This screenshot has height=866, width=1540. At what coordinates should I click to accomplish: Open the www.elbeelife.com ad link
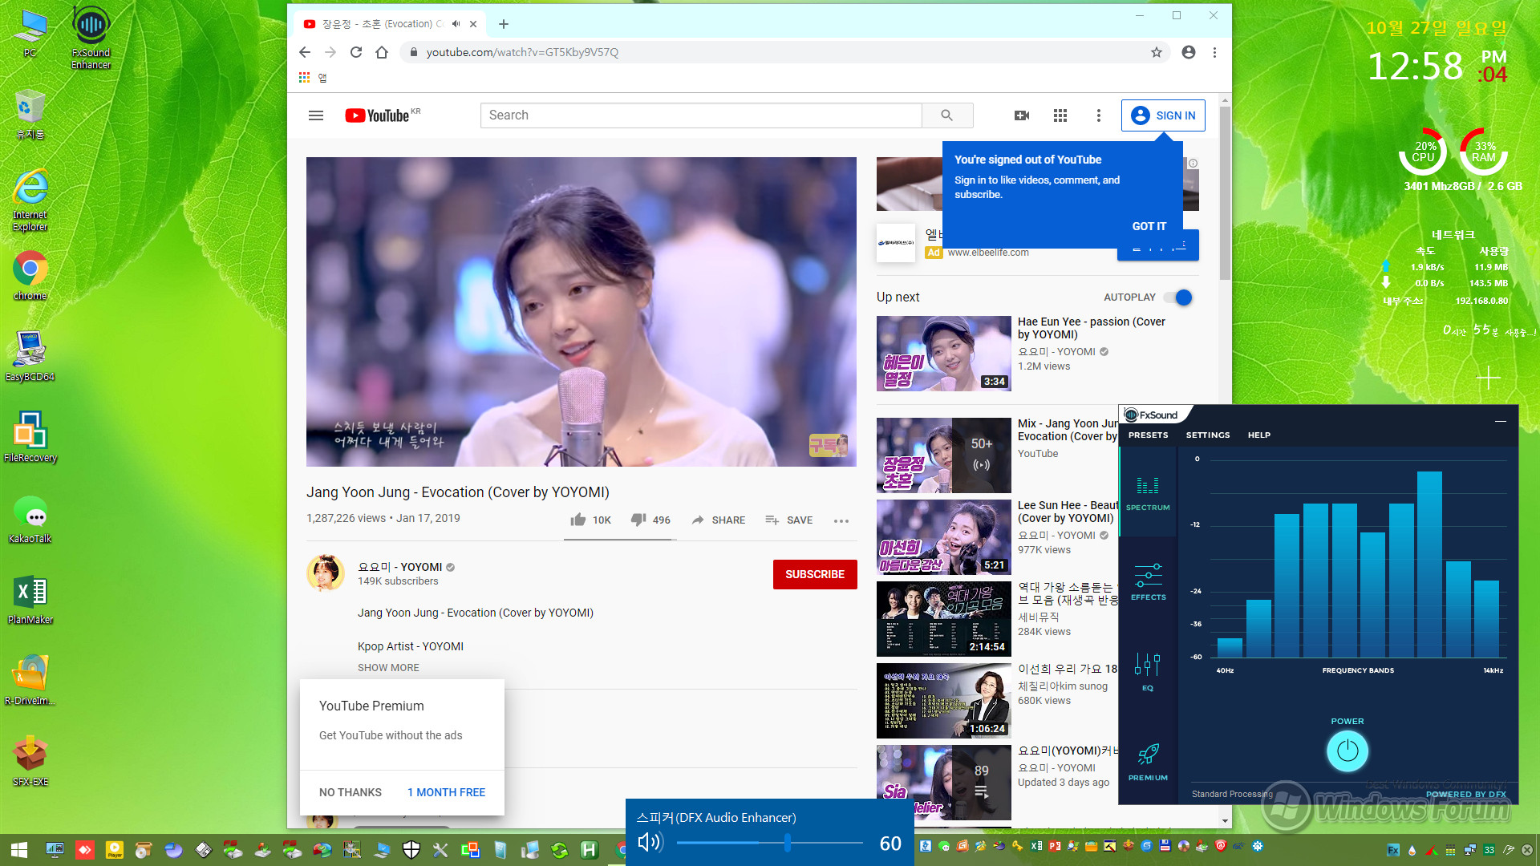point(988,252)
